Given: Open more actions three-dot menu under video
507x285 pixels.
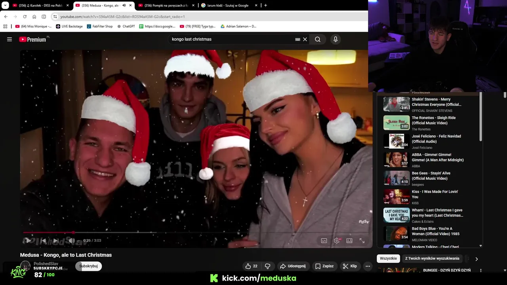Looking at the screenshot, I should pyautogui.click(x=368, y=266).
